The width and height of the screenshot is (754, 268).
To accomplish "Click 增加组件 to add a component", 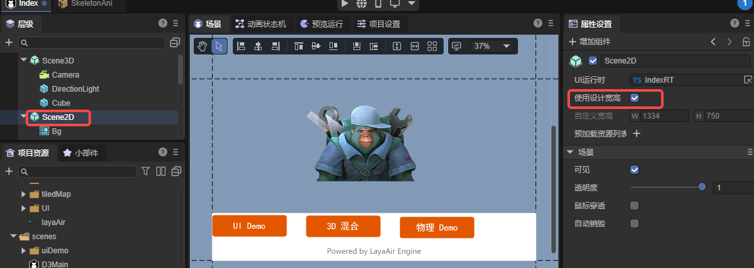I will [x=590, y=42].
